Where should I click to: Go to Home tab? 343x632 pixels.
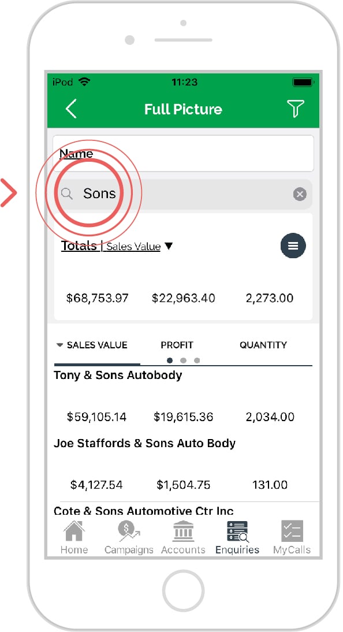point(74,537)
